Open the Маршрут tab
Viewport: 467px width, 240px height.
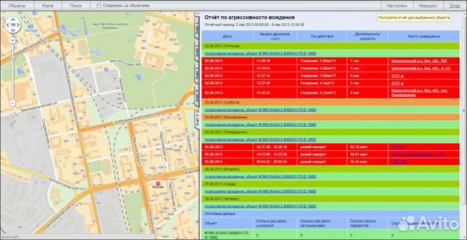pos(428,6)
